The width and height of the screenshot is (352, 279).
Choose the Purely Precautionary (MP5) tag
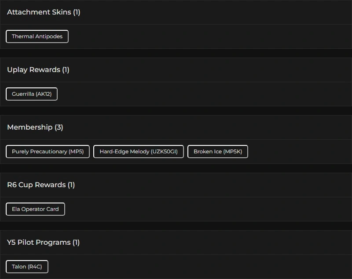48,152
